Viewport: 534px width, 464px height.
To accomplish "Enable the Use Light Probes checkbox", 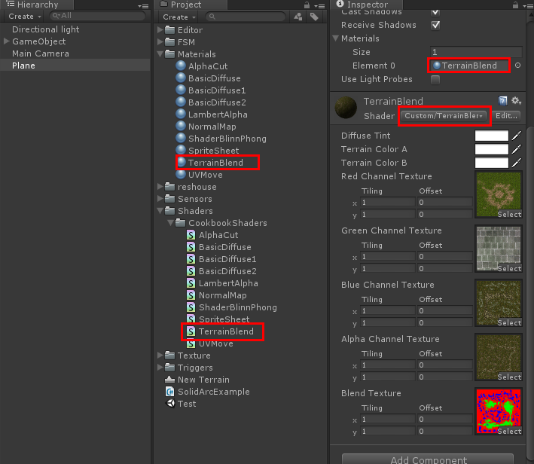I will [x=435, y=80].
